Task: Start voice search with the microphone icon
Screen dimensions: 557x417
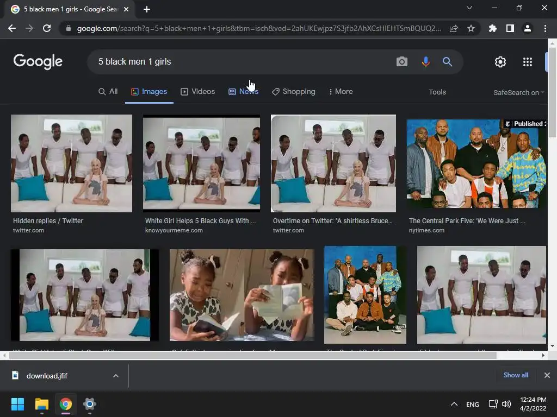Action: (x=425, y=62)
